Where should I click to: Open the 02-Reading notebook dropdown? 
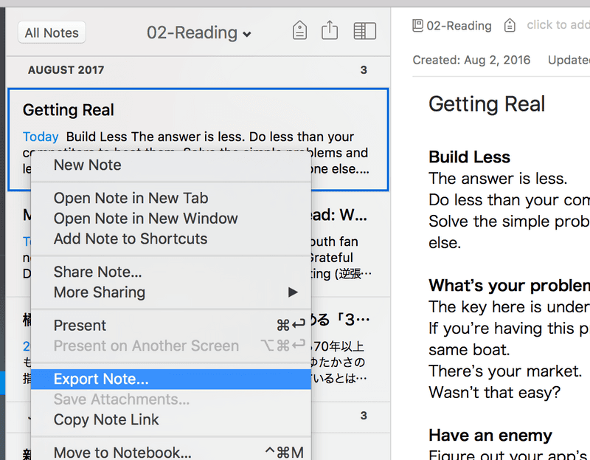198,32
